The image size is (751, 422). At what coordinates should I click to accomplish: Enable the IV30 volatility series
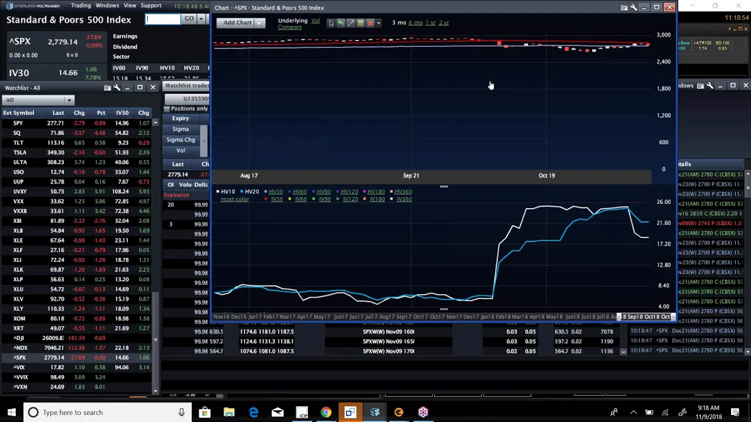(276, 199)
